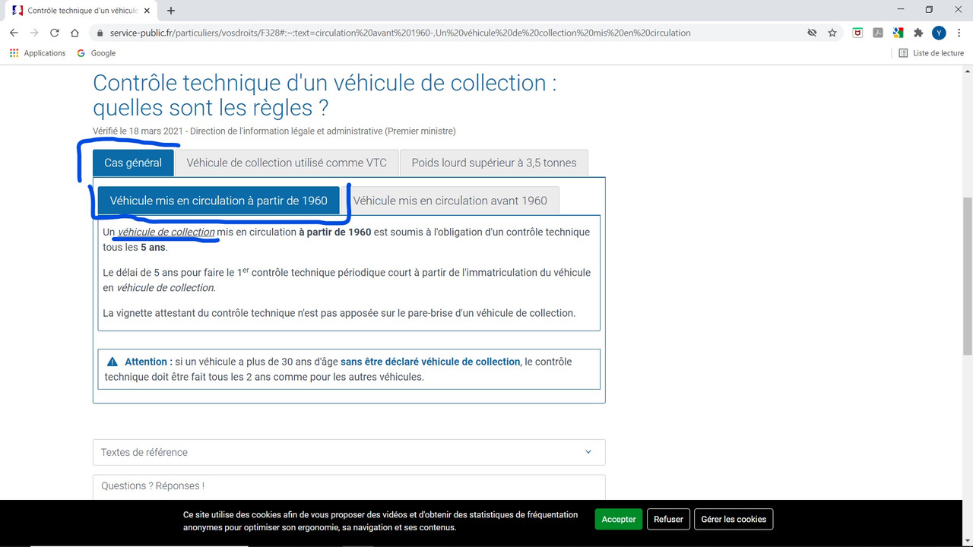This screenshot has height=547, width=973.
Task: Open Liste de lecture panel
Action: (x=931, y=53)
